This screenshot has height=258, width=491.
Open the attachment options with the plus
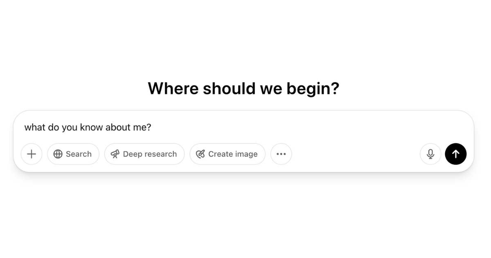click(x=32, y=154)
